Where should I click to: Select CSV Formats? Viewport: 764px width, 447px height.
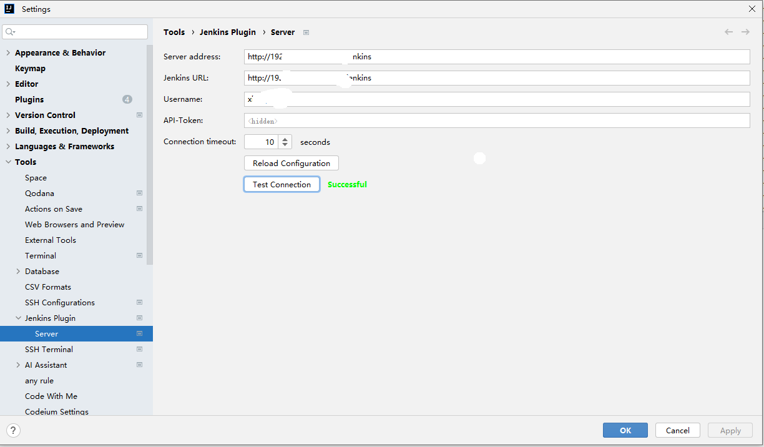[48, 287]
